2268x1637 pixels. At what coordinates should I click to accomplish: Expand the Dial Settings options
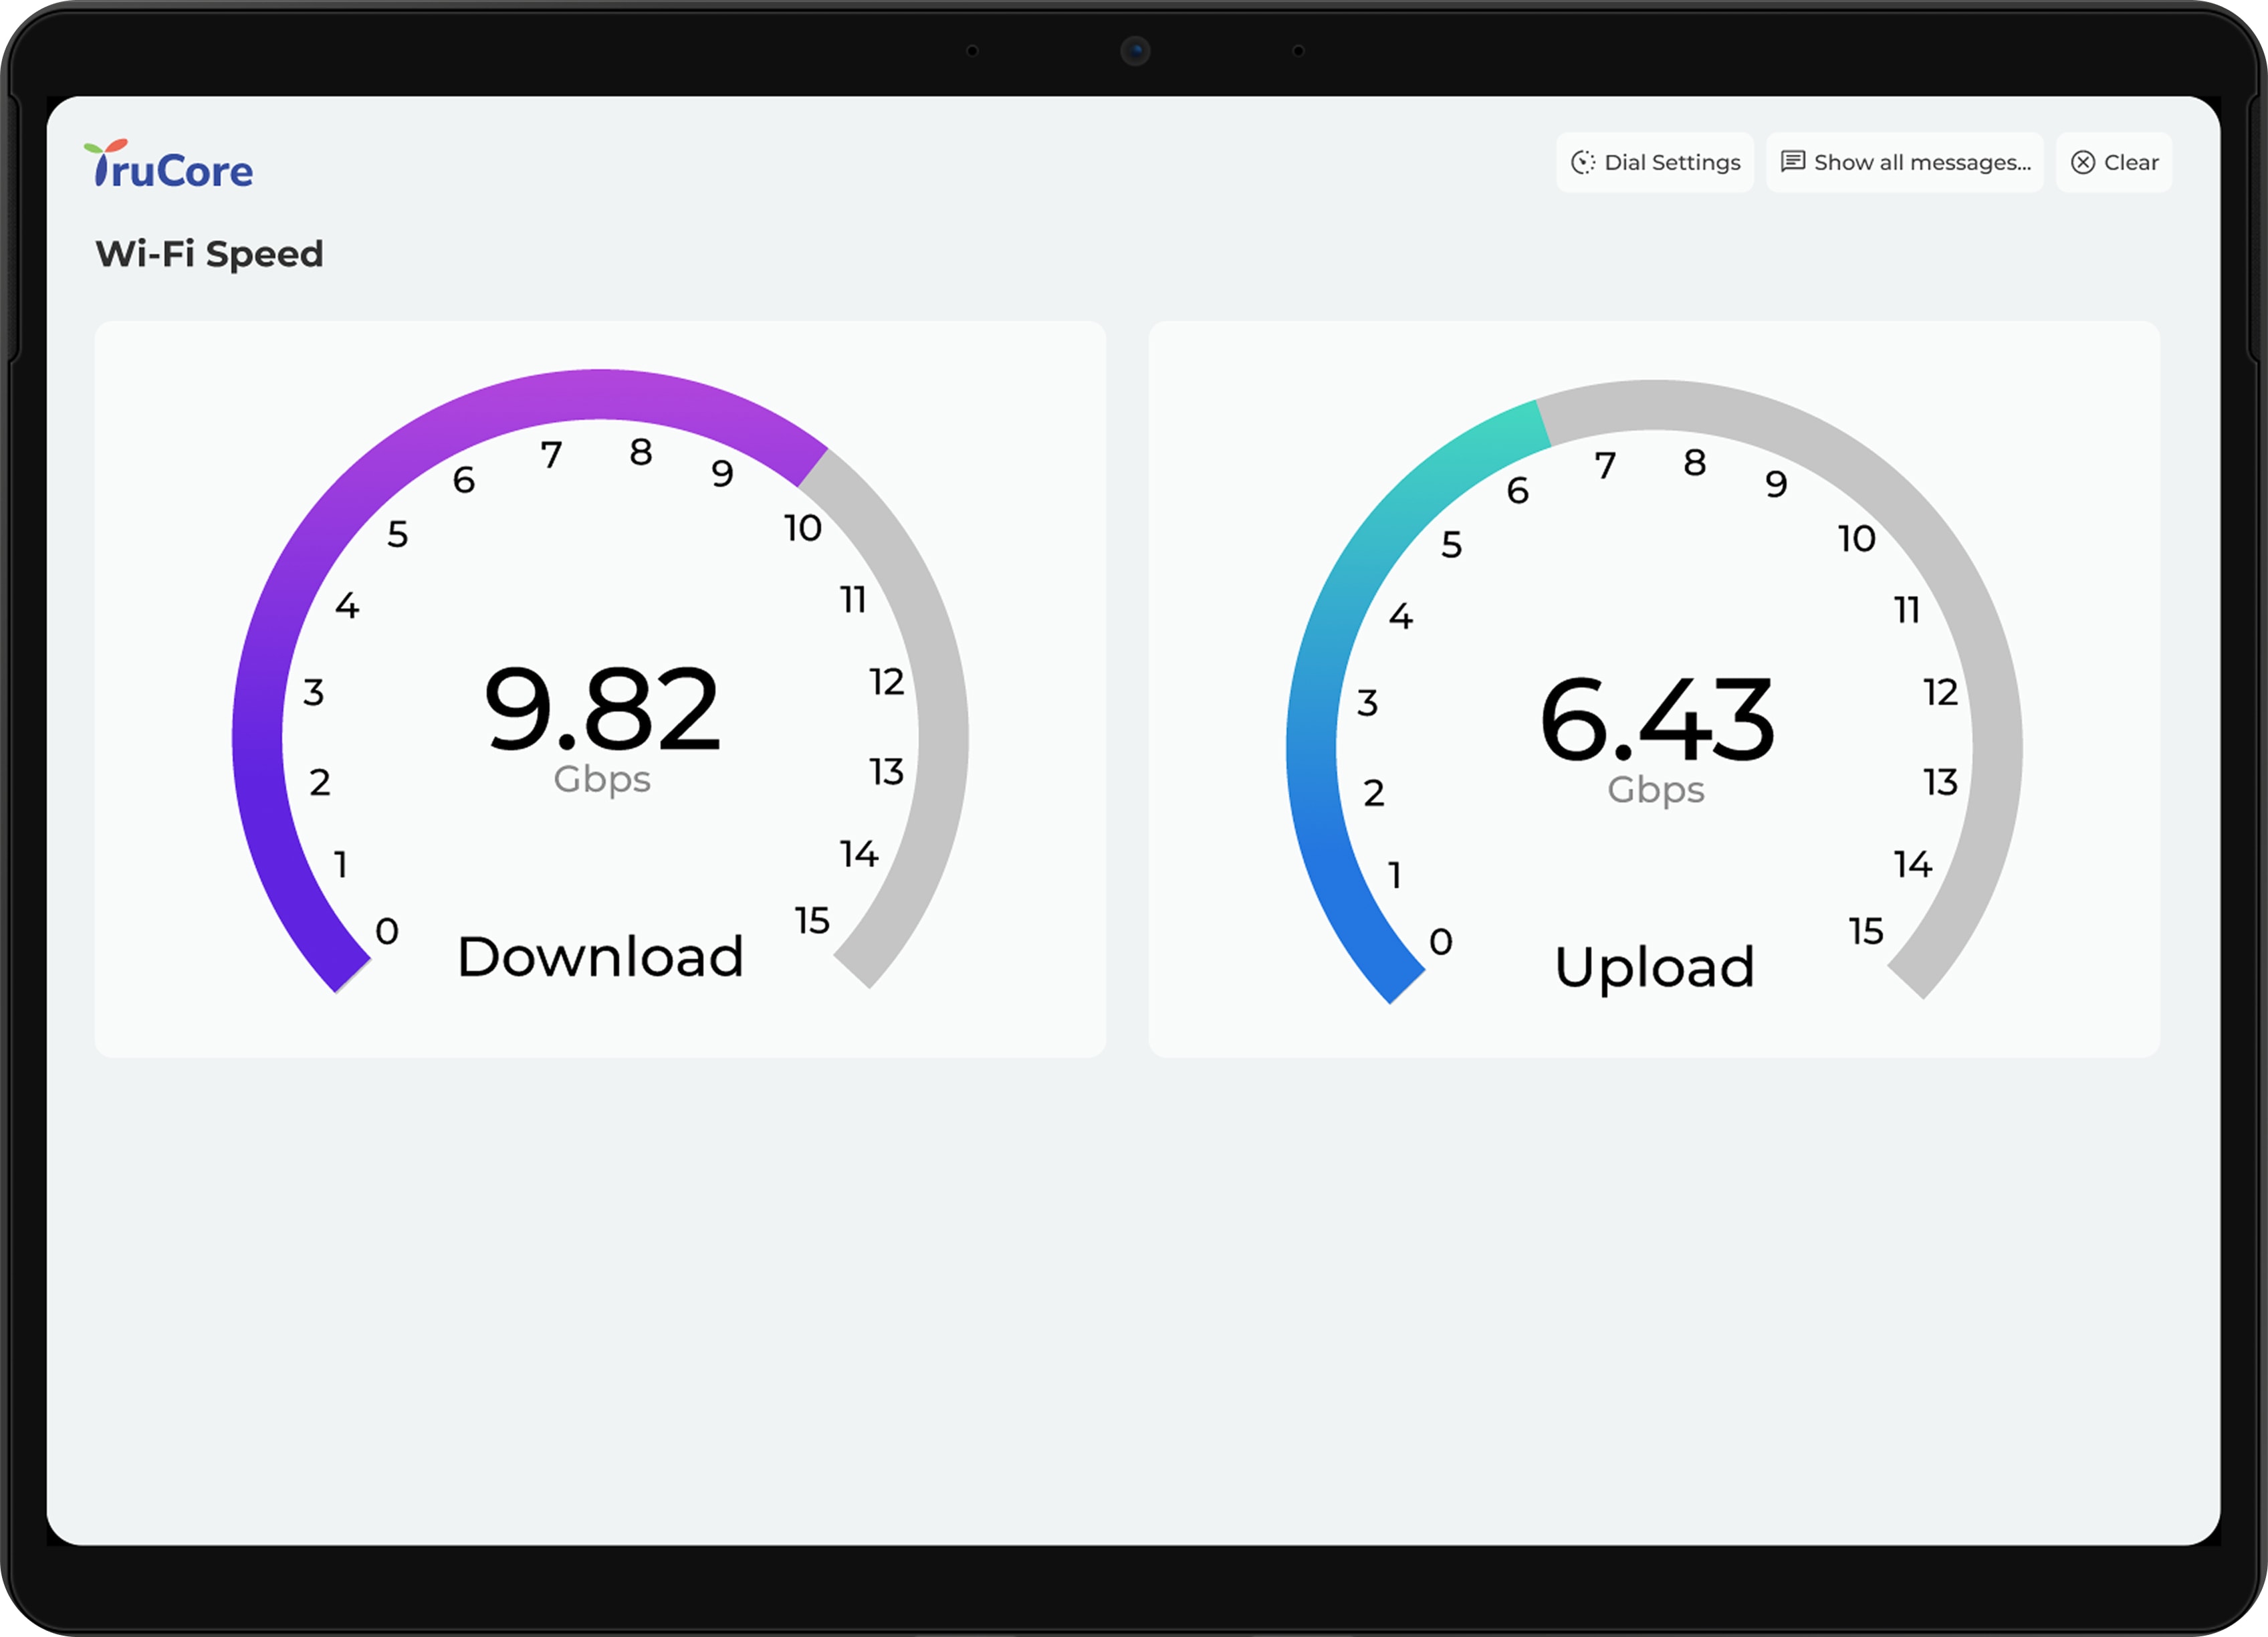(1655, 162)
